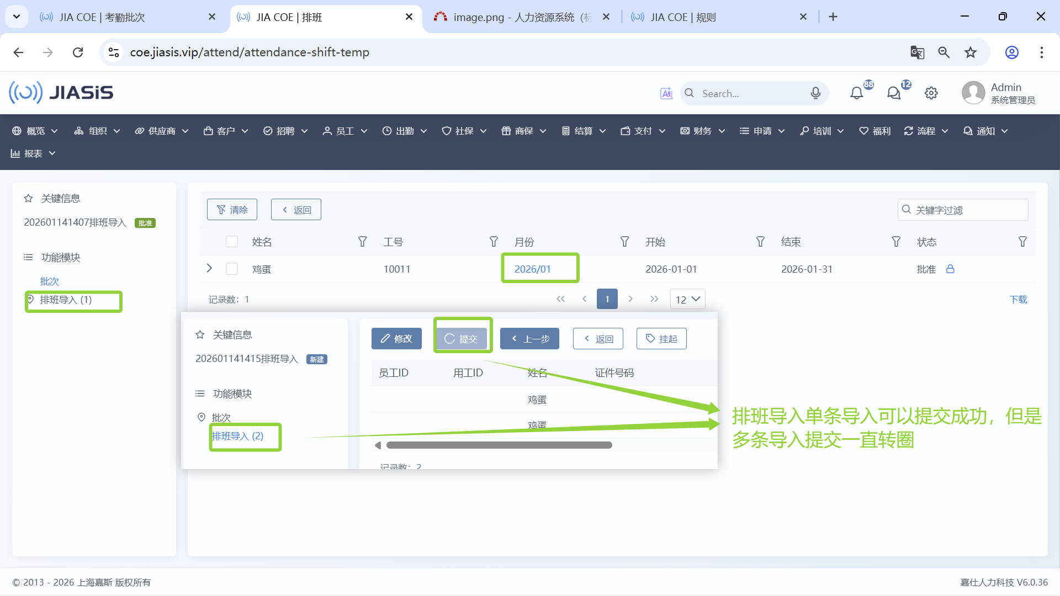Viewport: 1060px width, 596px height.
Task: Check the 鸡蛋 row checkbox
Action: [232, 269]
